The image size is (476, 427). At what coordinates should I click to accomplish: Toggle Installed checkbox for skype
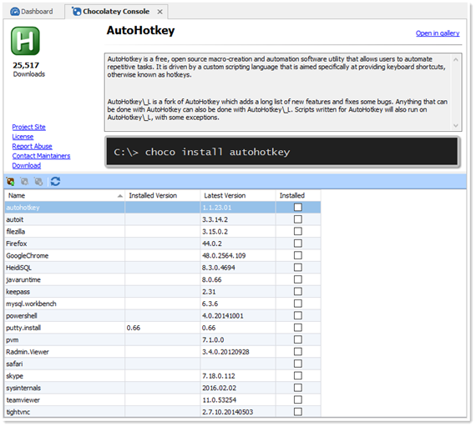(x=298, y=376)
